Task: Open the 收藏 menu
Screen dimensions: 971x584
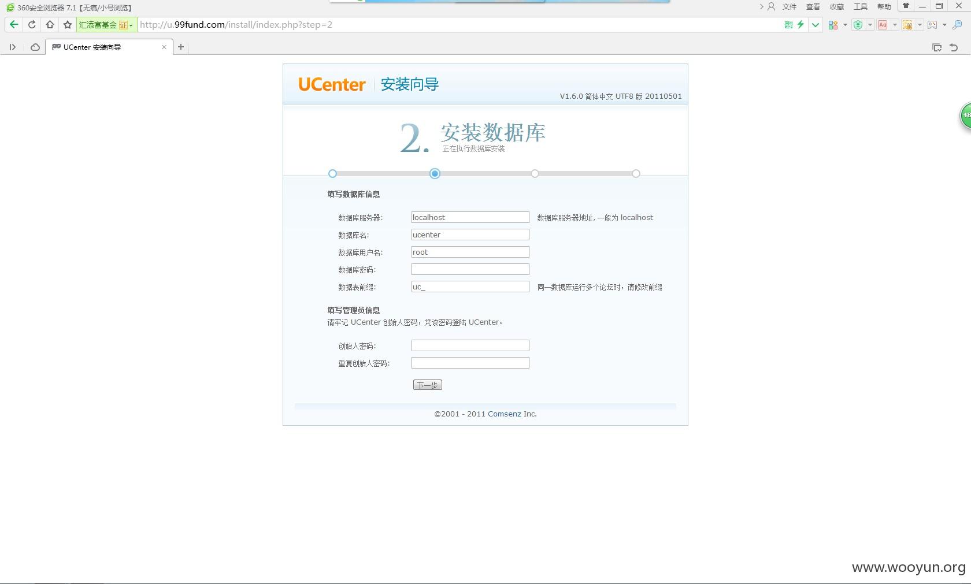Action: pyautogui.click(x=837, y=7)
